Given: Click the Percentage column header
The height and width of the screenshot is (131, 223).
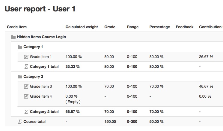Looking at the screenshot, I should (x=159, y=27).
